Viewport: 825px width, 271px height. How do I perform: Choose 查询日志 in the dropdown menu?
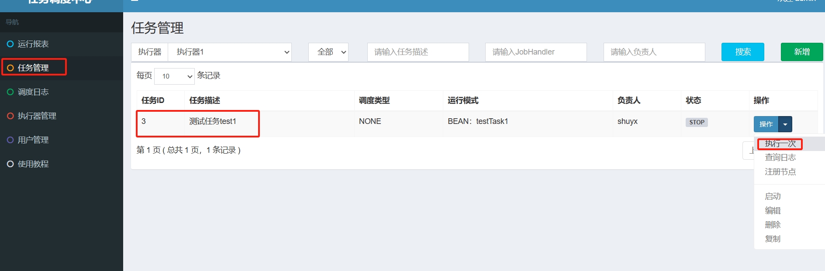tap(780, 158)
